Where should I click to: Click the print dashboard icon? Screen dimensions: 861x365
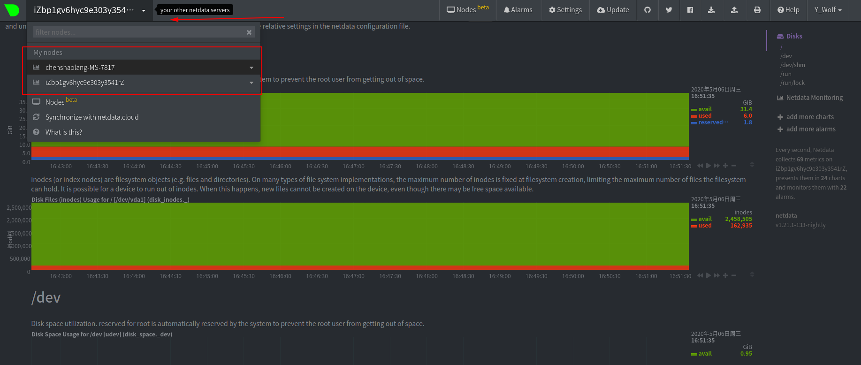point(757,10)
